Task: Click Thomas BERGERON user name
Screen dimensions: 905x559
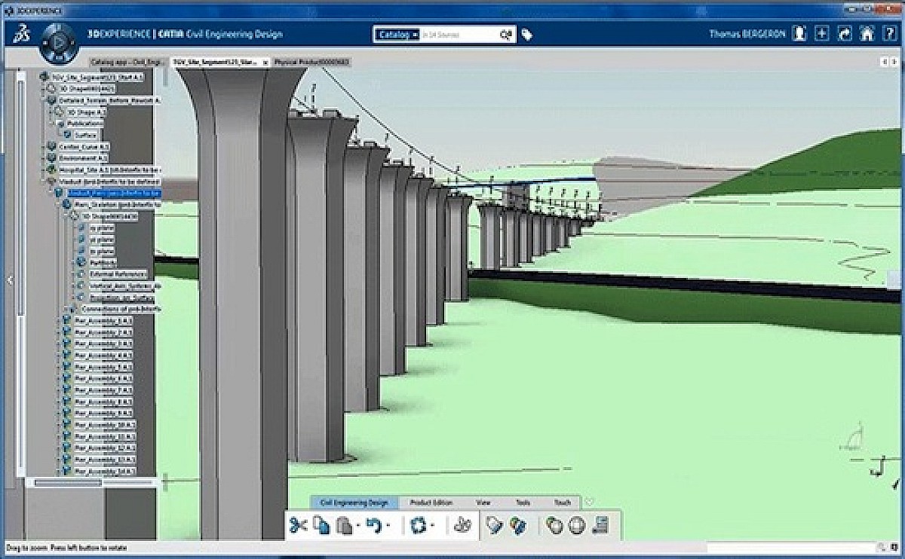Action: point(747,35)
